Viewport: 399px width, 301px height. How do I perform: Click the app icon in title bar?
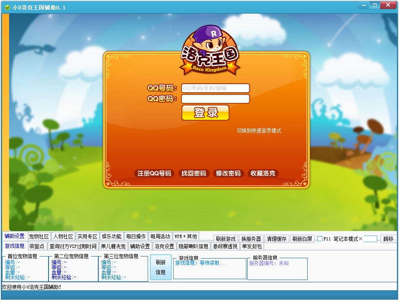tap(7, 7)
